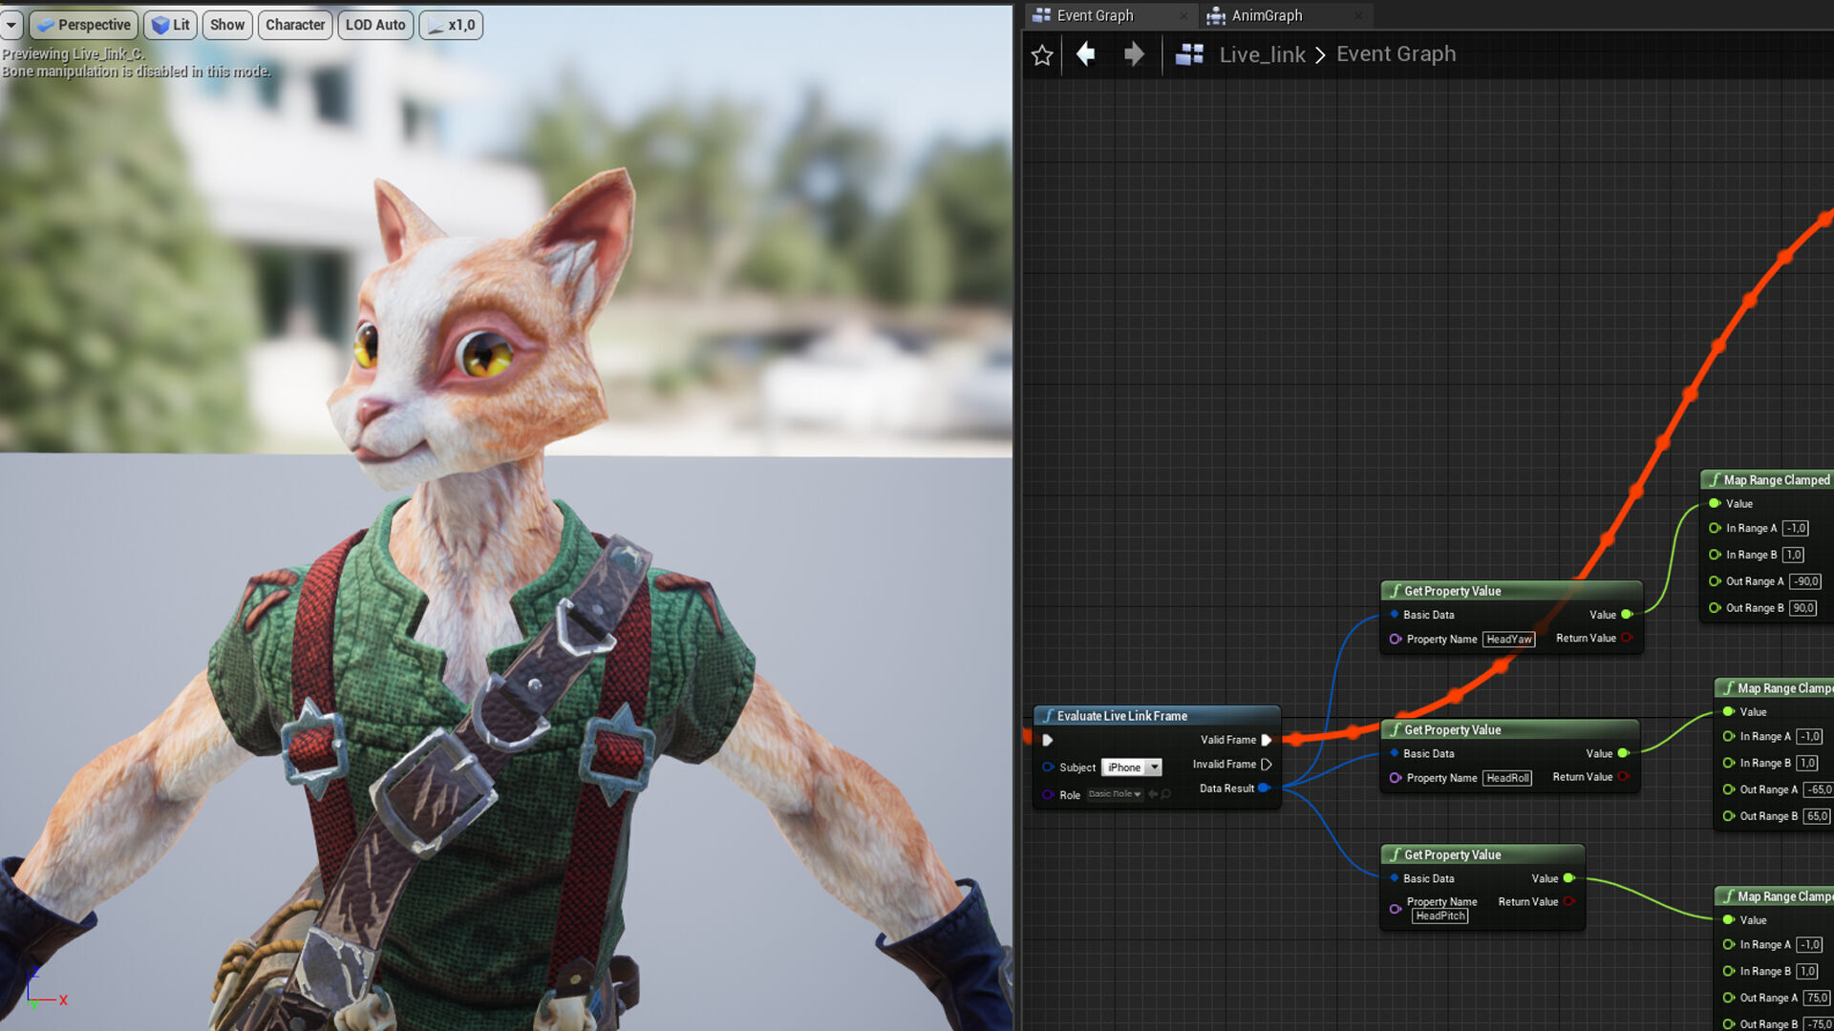Click Live_link breadcrumb link
The image size is (1834, 1031).
click(x=1262, y=54)
